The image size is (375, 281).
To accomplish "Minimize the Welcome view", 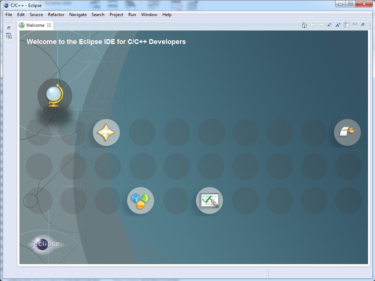I will coord(354,25).
